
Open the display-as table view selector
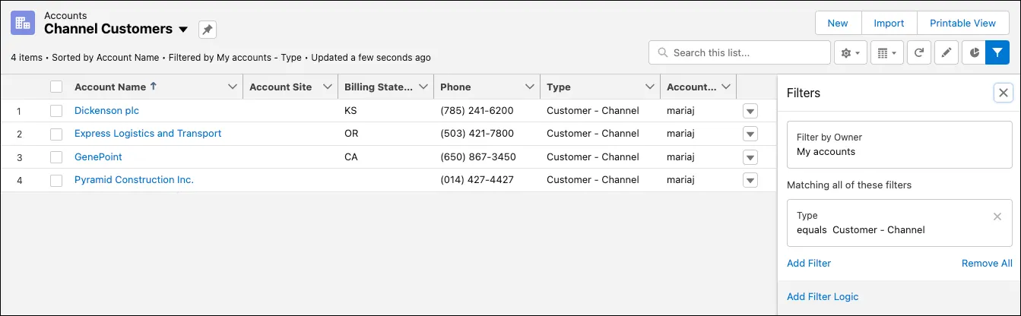(886, 53)
